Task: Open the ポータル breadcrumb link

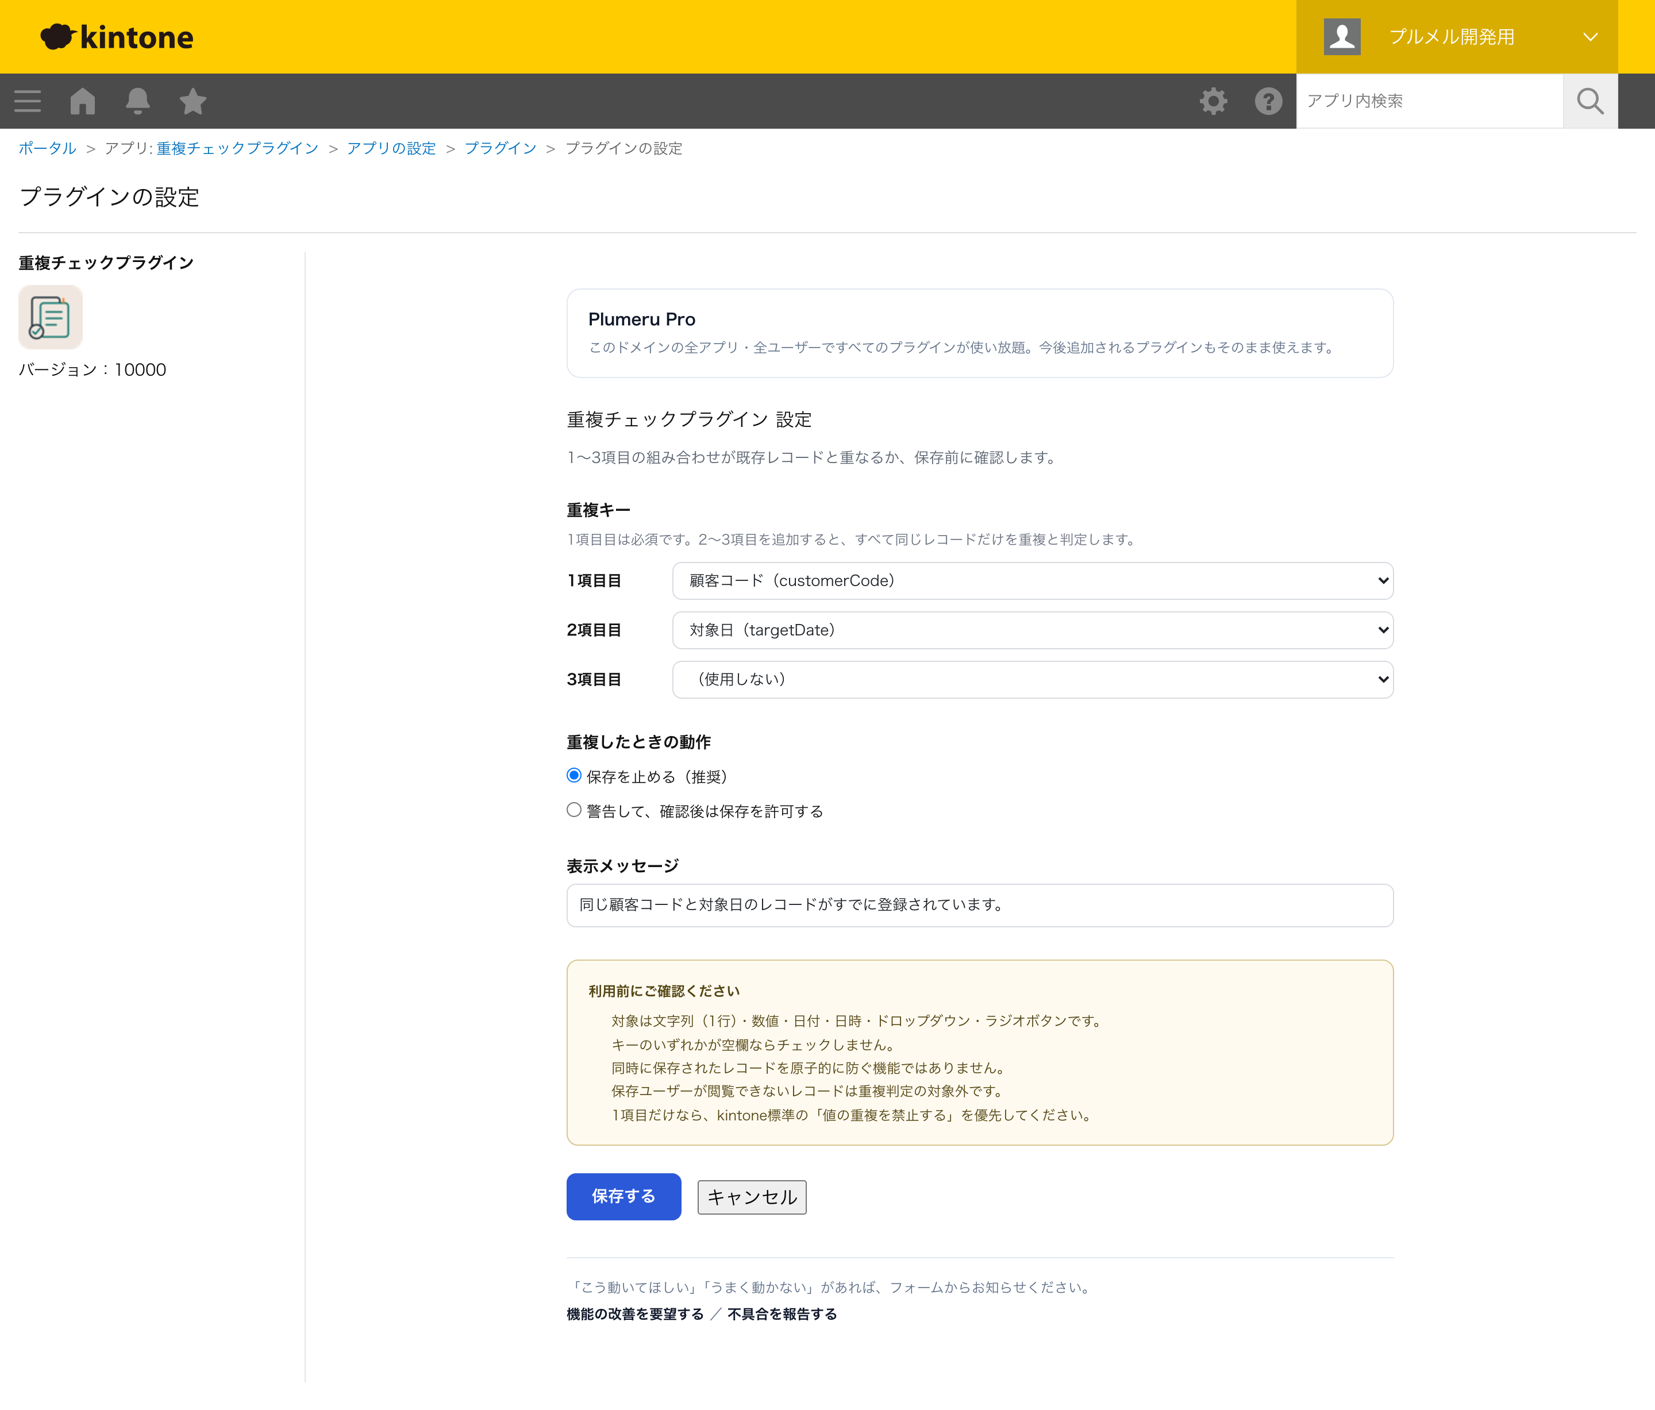Action: pos(47,148)
